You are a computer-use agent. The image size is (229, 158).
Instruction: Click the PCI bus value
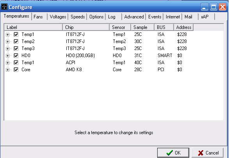coord(161,70)
